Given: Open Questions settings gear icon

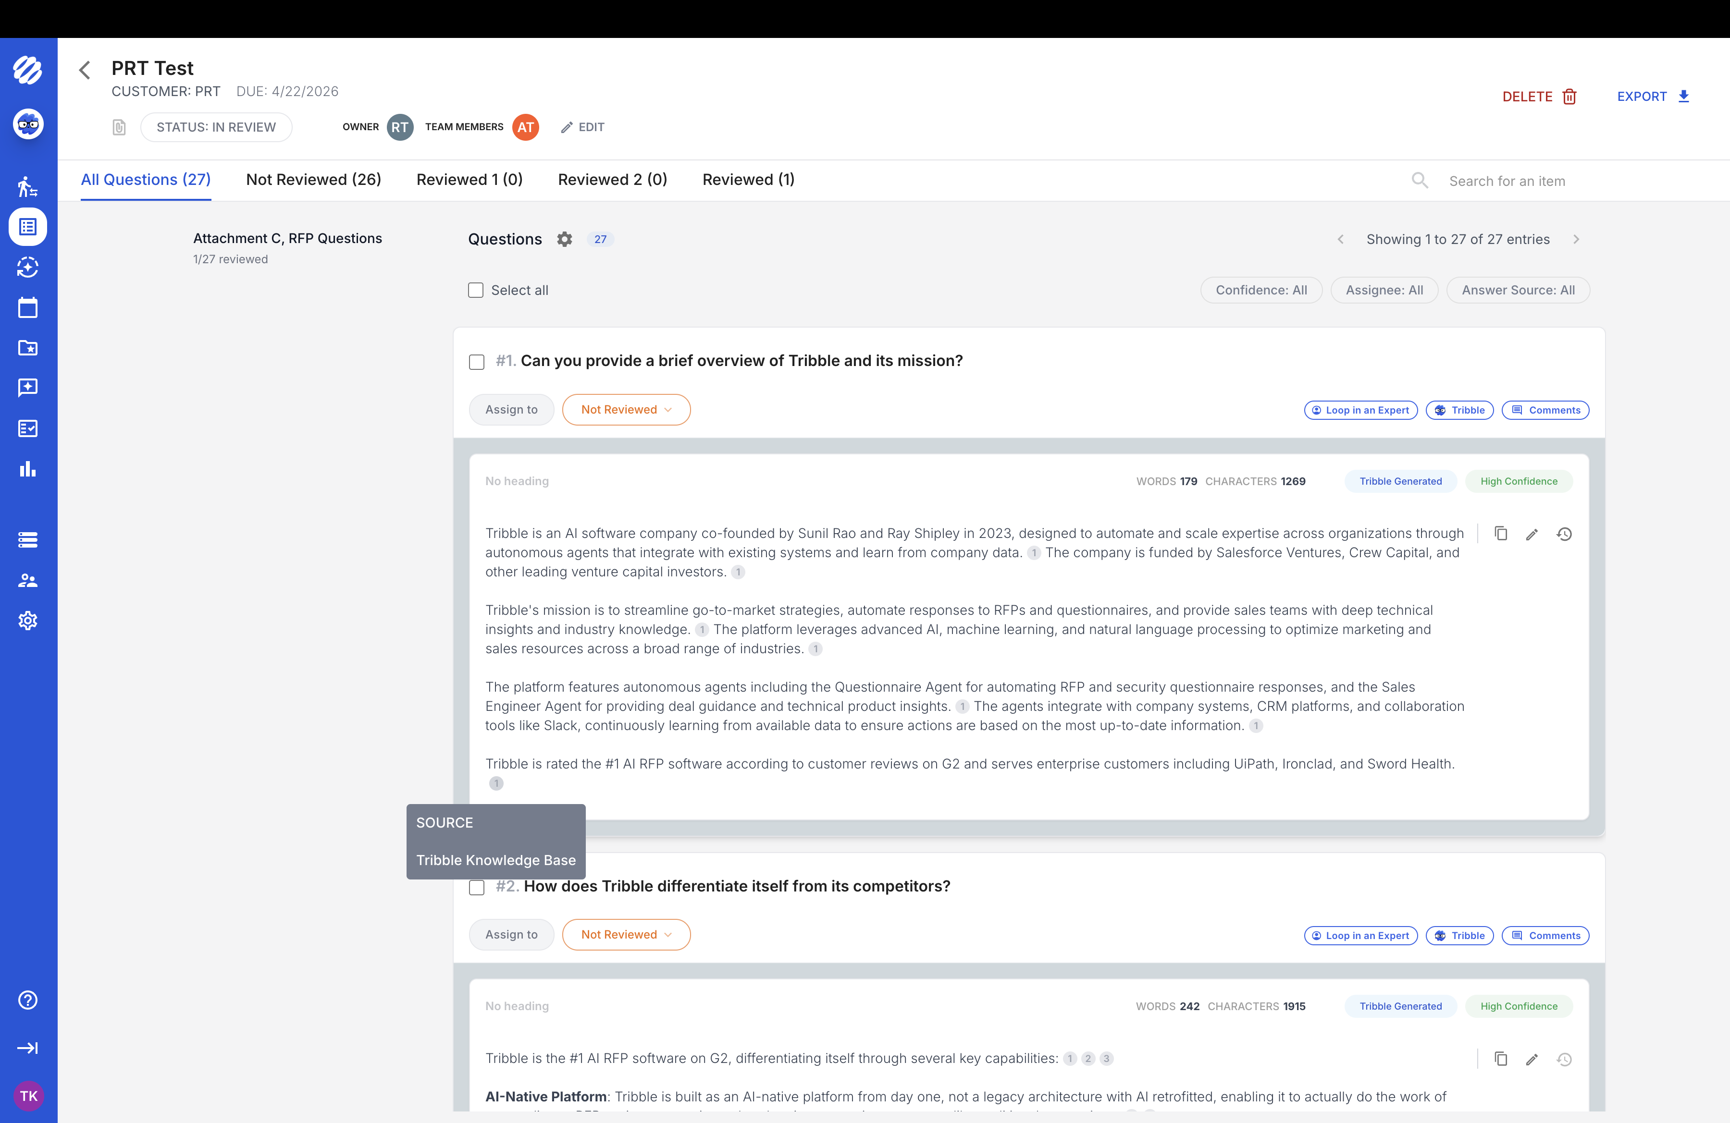Looking at the screenshot, I should [x=565, y=239].
